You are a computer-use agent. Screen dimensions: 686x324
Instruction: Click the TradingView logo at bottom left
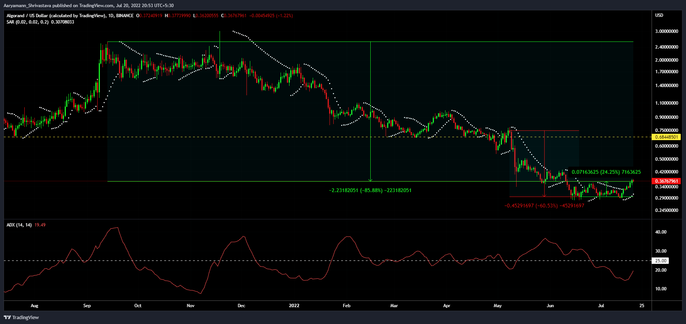(21, 317)
